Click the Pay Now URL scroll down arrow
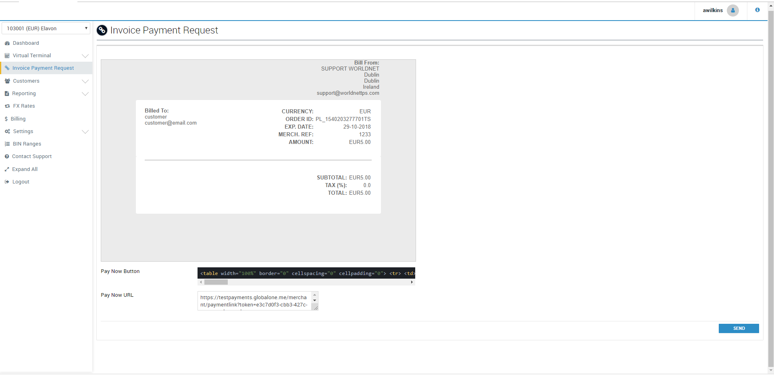This screenshot has width=774, height=375. [315, 300]
